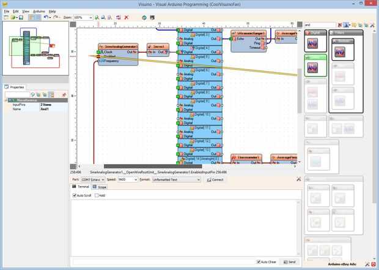379x270 pixels.
Task: Expand the Undo history dropdown arrow
Action: click(50, 18)
